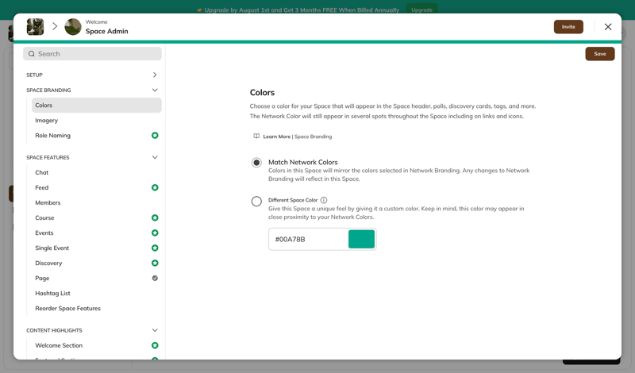
Task: Click the Space Admin round avatar
Action: pyautogui.click(x=73, y=27)
